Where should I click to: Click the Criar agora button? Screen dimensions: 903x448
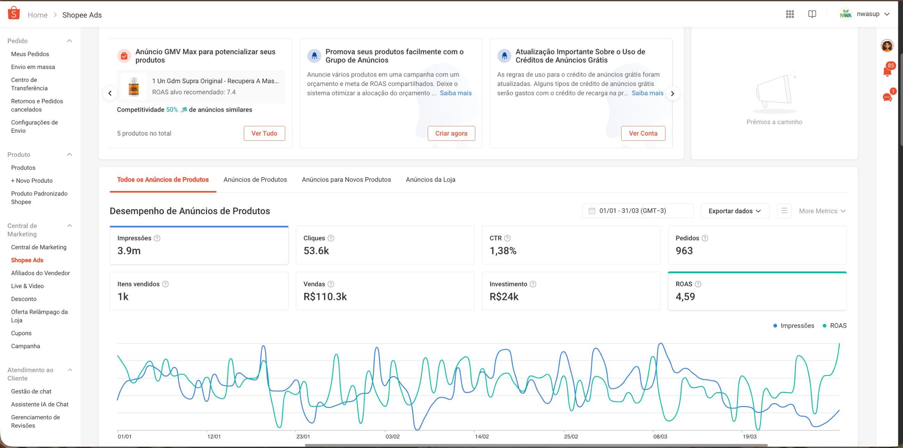(451, 133)
